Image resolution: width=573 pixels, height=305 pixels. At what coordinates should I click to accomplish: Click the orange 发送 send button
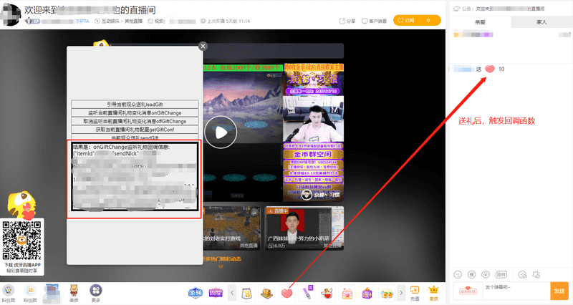559,291
